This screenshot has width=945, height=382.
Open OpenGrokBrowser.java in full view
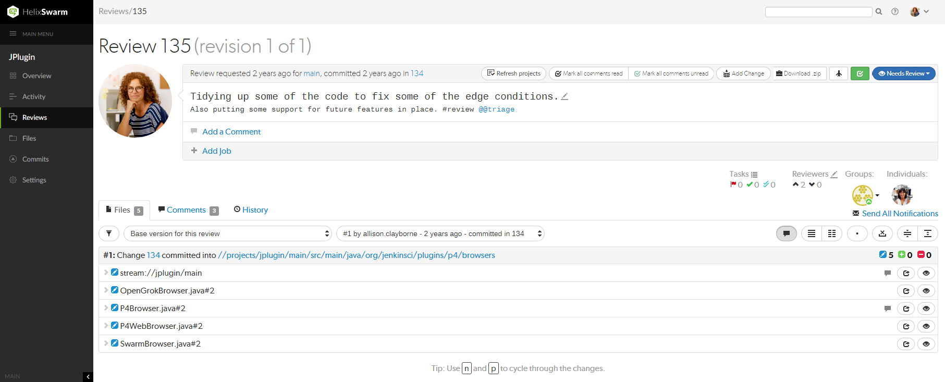(x=906, y=291)
